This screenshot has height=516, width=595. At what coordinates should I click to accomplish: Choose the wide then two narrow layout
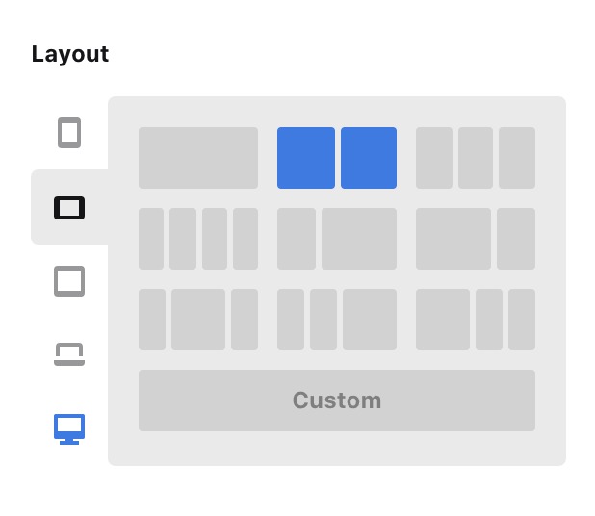pos(476,320)
